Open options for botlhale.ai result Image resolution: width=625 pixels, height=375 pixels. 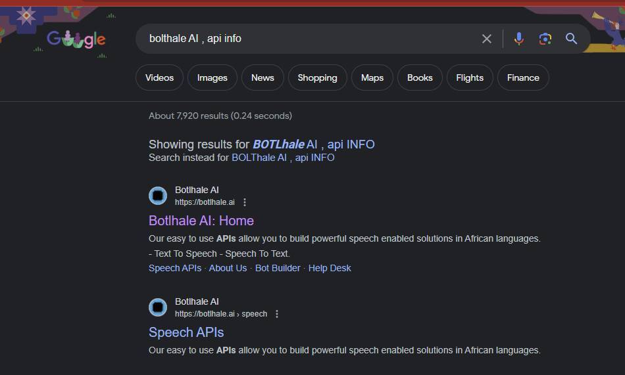pyautogui.click(x=245, y=202)
